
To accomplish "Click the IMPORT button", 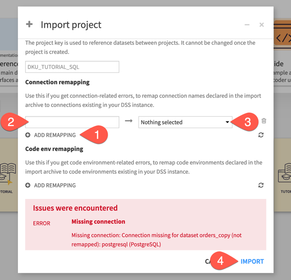I will 252,262.
